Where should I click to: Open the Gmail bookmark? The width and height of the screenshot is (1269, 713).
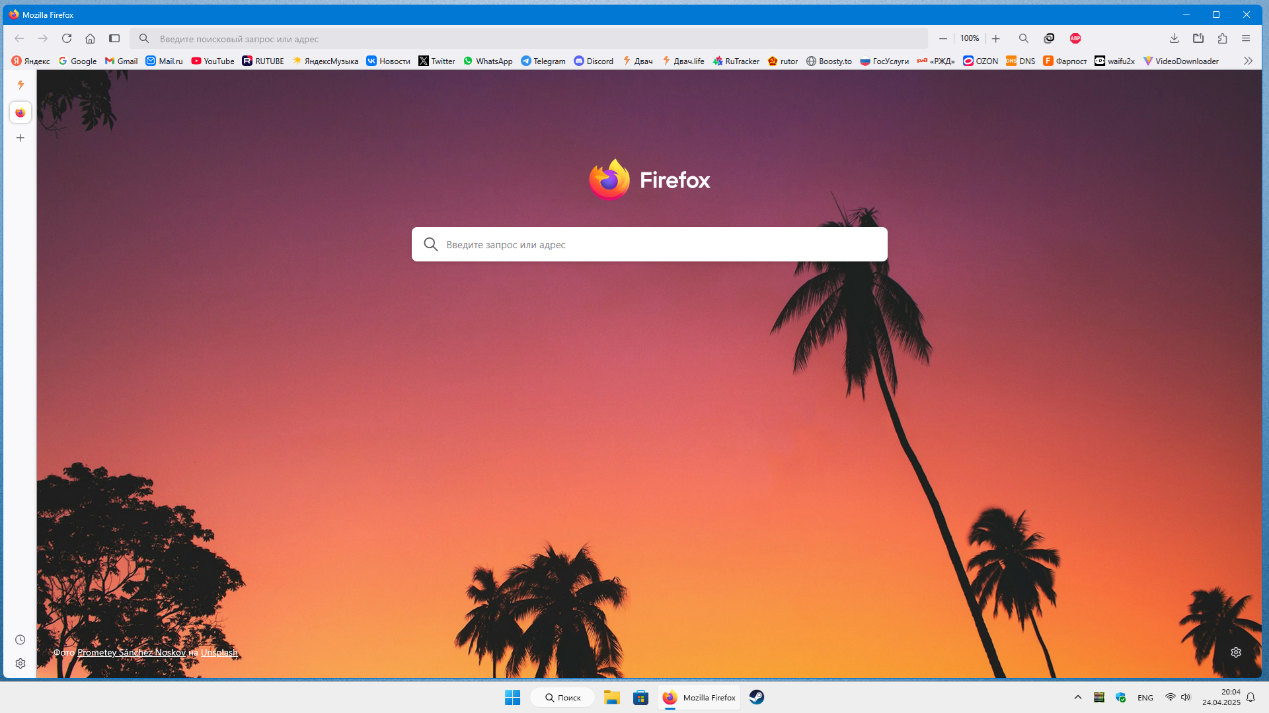[122, 61]
